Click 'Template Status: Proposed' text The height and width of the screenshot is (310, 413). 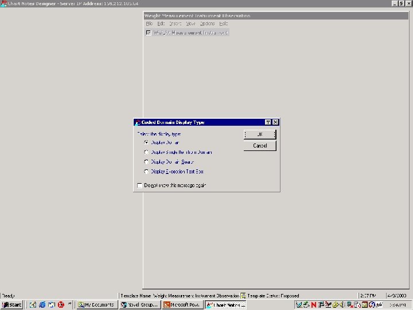[x=273, y=296]
